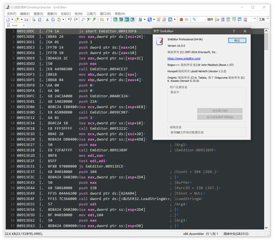Open the dropdown arrow beside marker icon
Screen dimensions: 275x242
tap(154, 19)
